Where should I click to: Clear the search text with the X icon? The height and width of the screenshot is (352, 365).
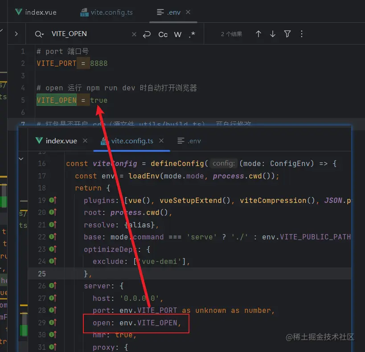tap(134, 34)
